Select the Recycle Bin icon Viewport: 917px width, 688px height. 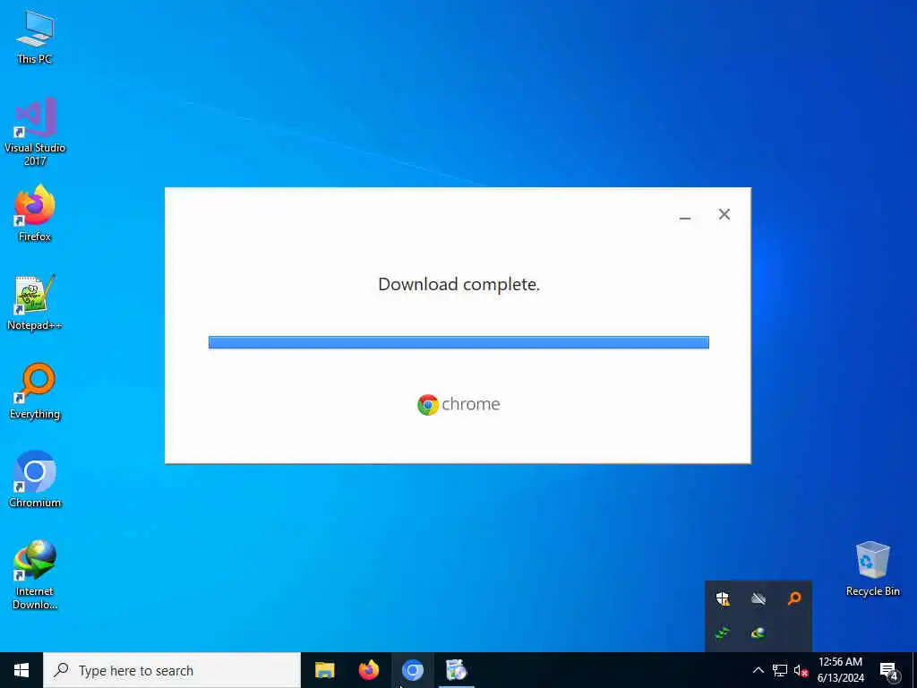pyautogui.click(x=872, y=568)
